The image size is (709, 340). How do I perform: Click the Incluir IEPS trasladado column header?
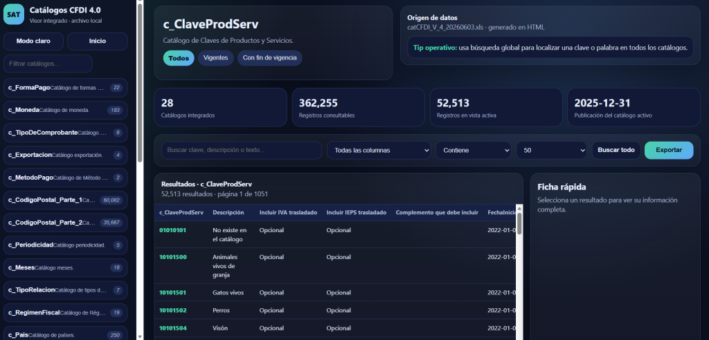click(x=357, y=213)
